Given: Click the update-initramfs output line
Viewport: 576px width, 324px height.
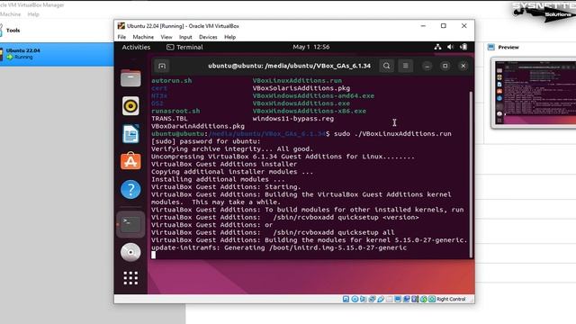Looking at the screenshot, I should point(279,247).
